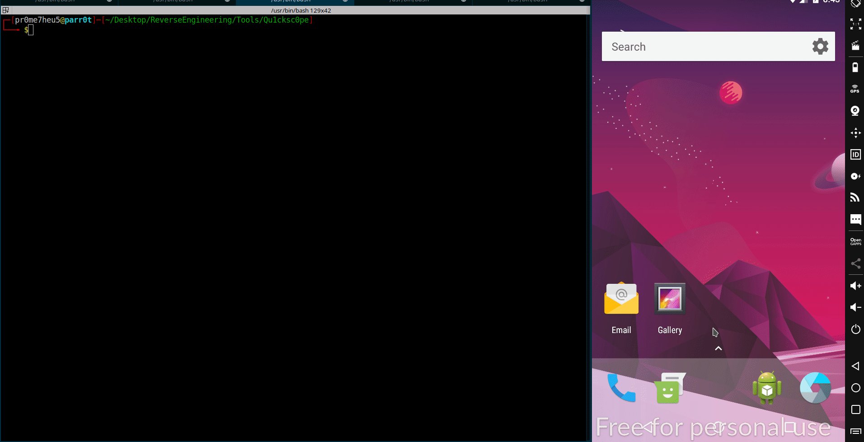Open the webcam Camera widget in the sidebar
Image resolution: width=864 pixels, height=442 pixels.
pos(855,111)
